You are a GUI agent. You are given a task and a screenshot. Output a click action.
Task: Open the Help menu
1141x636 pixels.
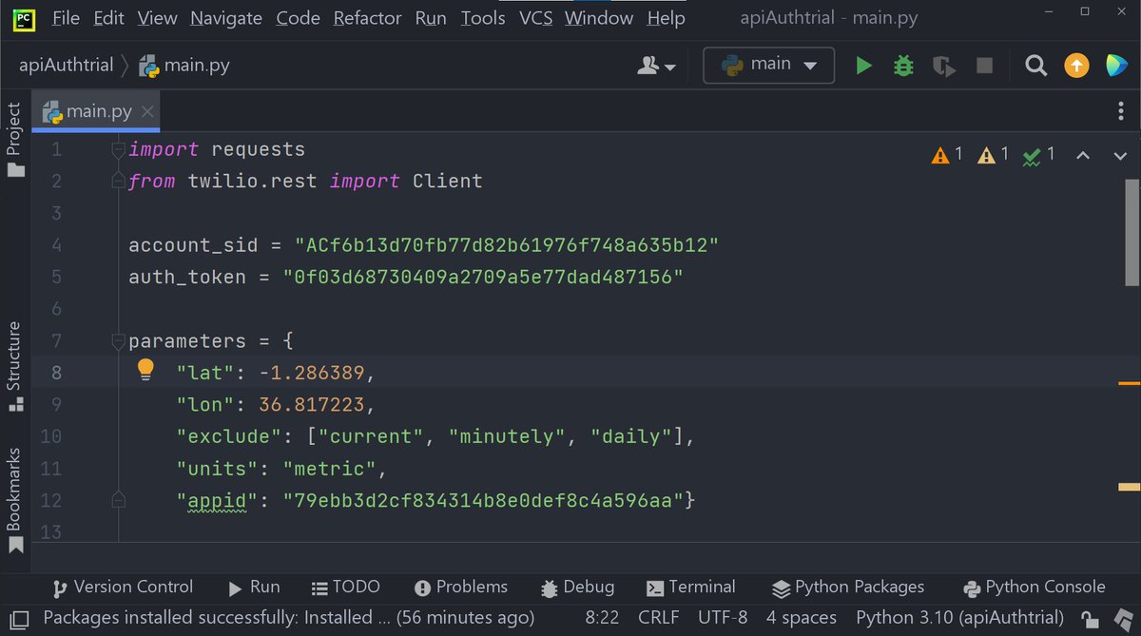pos(666,18)
